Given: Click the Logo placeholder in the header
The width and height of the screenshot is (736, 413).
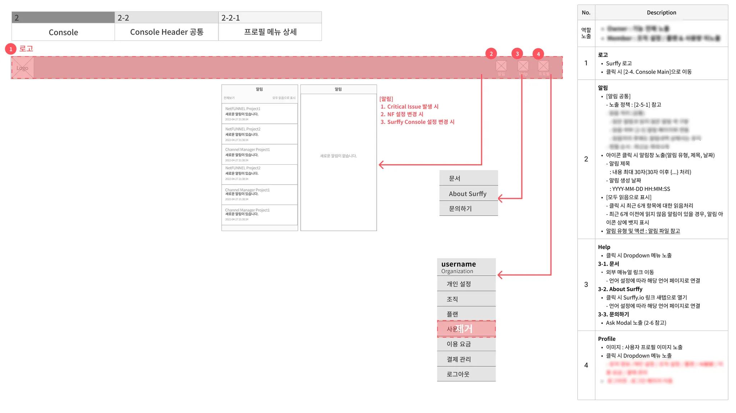Looking at the screenshot, I should (x=22, y=68).
